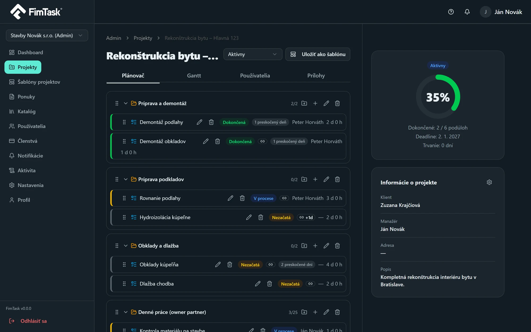Screen dimensions: 531x332
Task: Click the +1d dependency badge on Hydroizolácia
Action: [306, 217]
